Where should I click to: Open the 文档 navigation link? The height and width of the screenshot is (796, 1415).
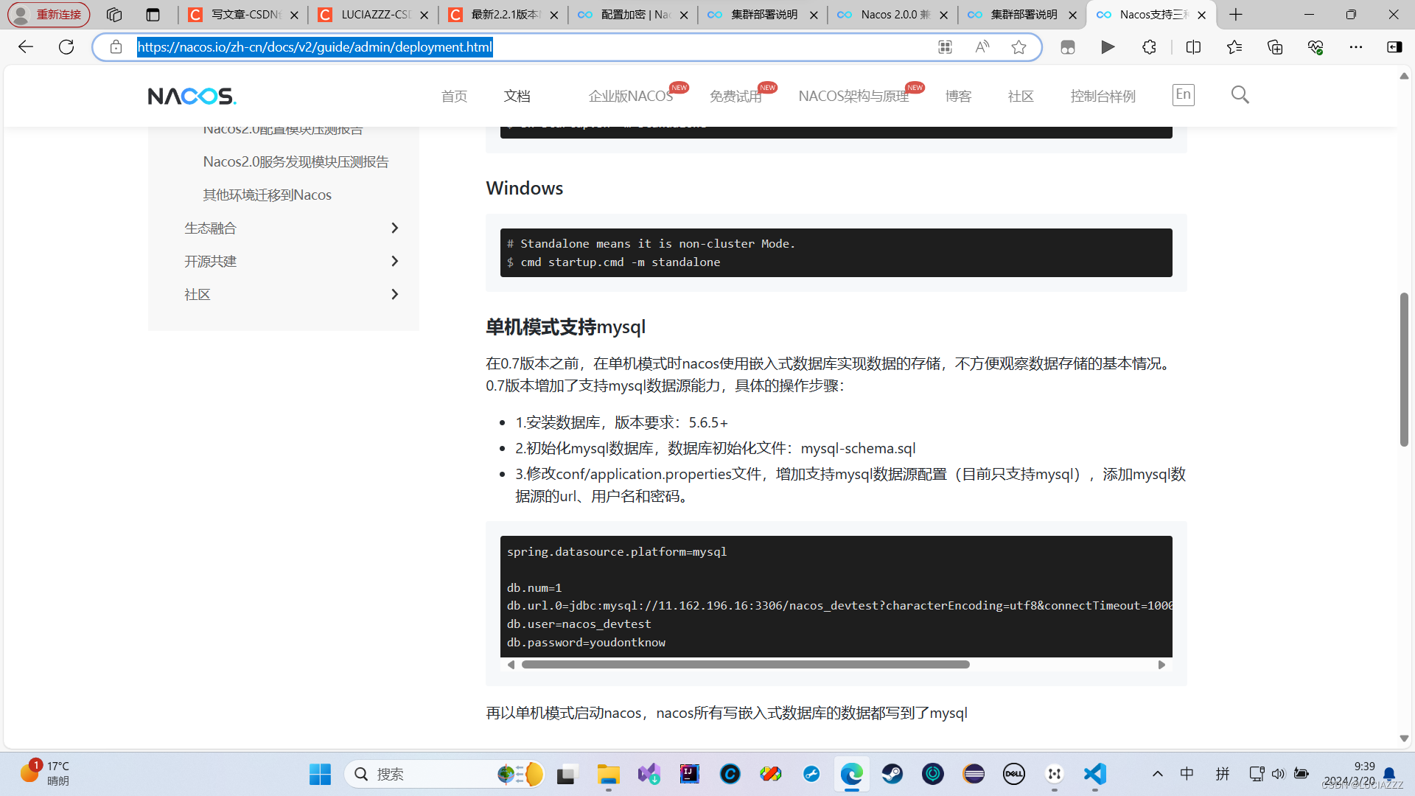pos(517,97)
